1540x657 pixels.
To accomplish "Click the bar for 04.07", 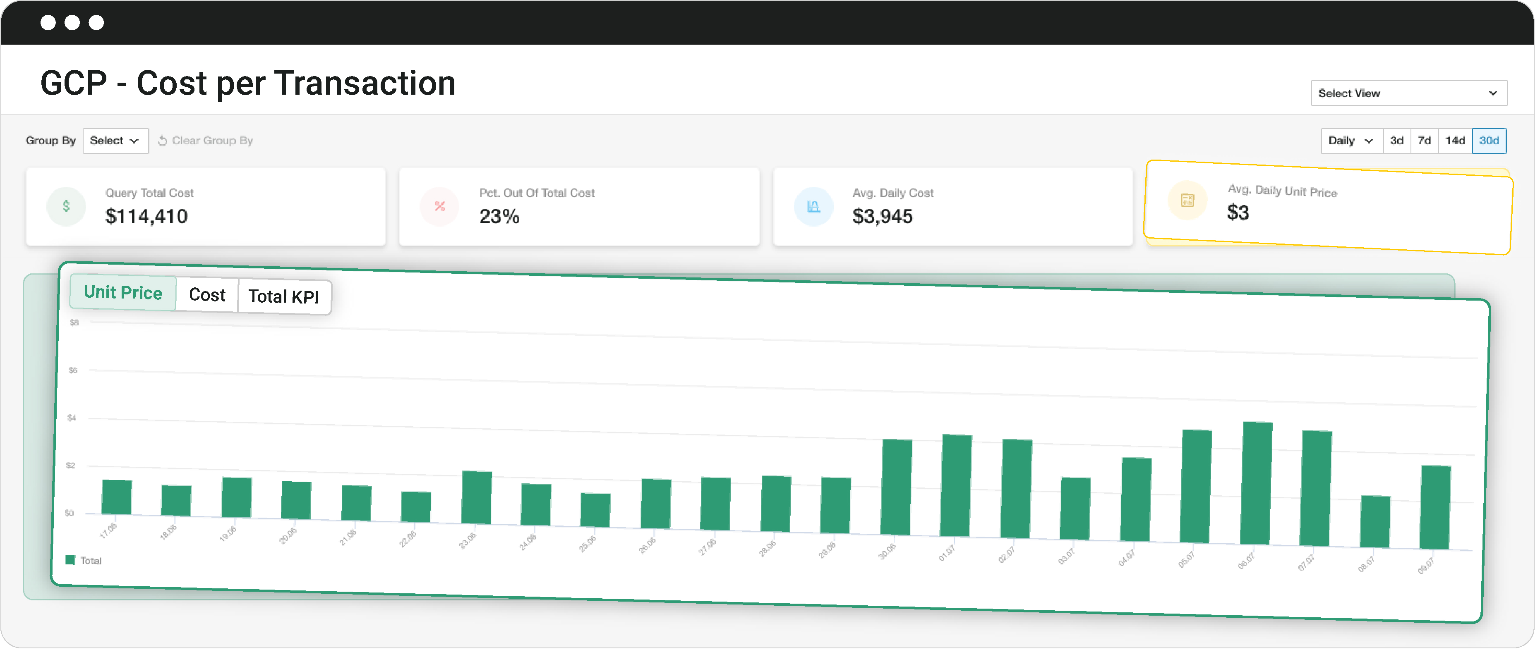I will [1136, 500].
